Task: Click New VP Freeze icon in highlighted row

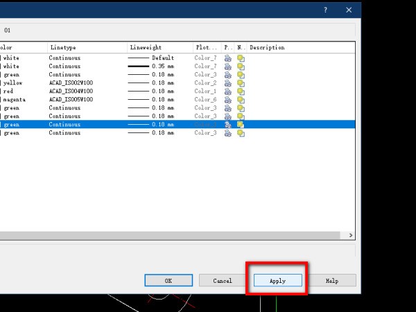Action: pos(241,125)
